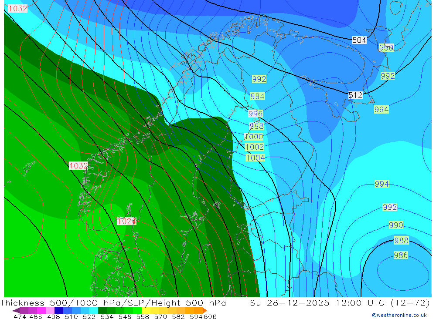Click the legend value 486
436x319 pixels.
tap(36, 316)
